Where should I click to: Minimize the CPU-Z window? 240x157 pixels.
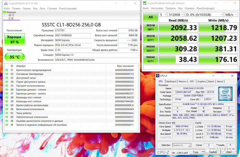[213, 76]
